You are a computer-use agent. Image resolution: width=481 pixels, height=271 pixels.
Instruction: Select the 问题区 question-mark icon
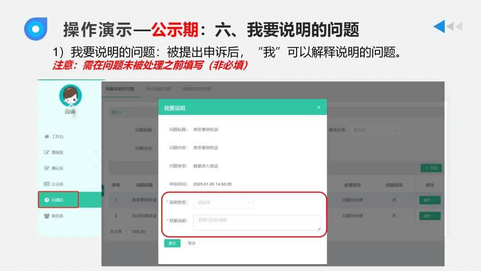(46, 199)
